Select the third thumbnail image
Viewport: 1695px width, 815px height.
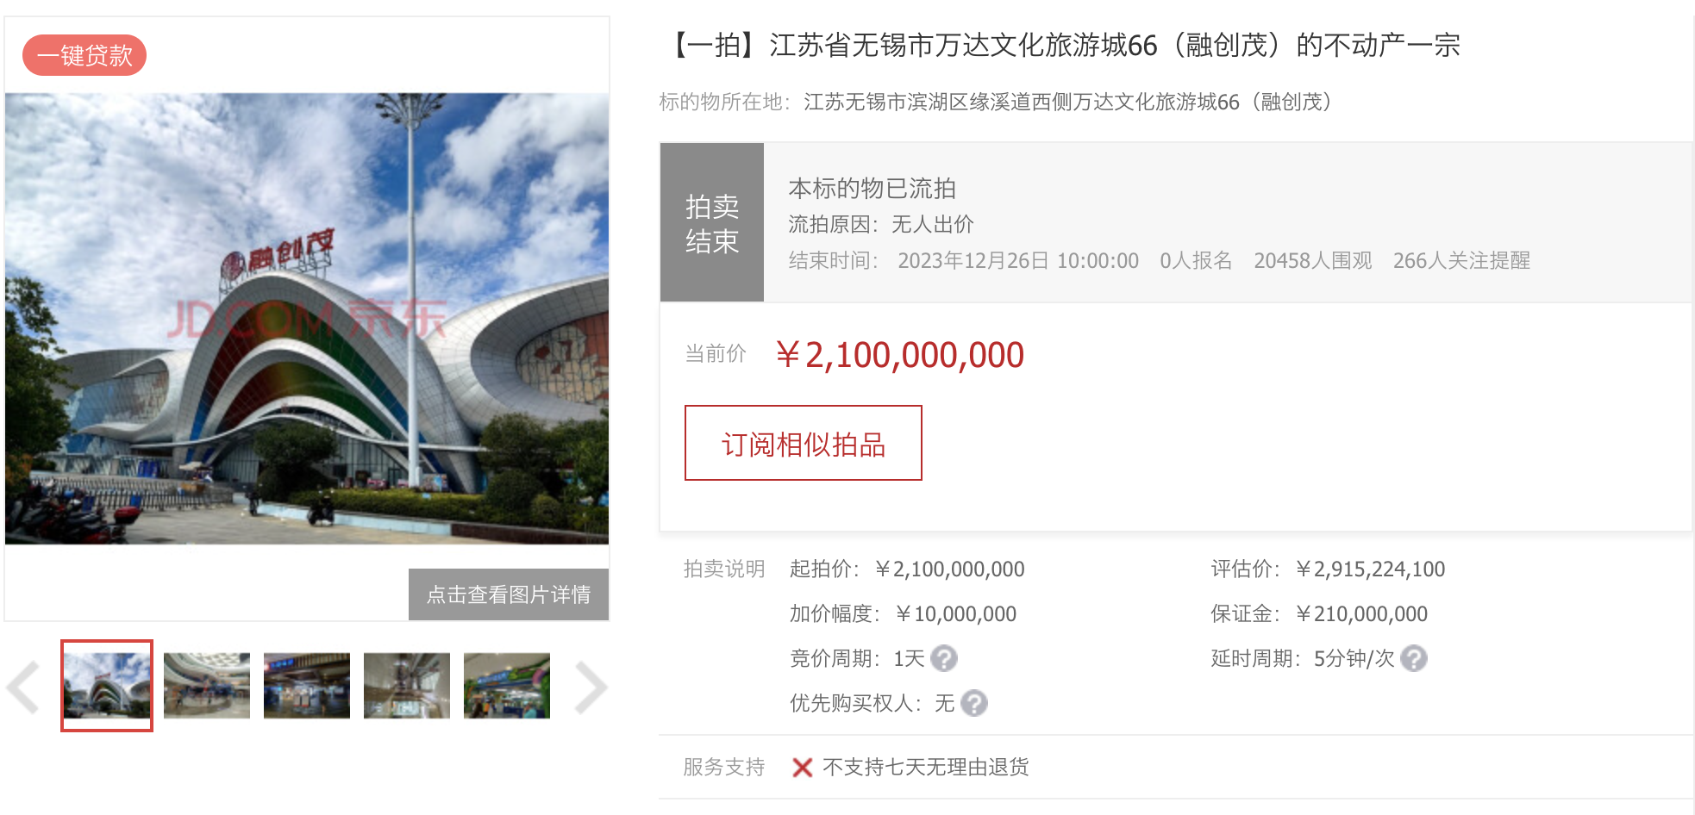click(x=307, y=686)
